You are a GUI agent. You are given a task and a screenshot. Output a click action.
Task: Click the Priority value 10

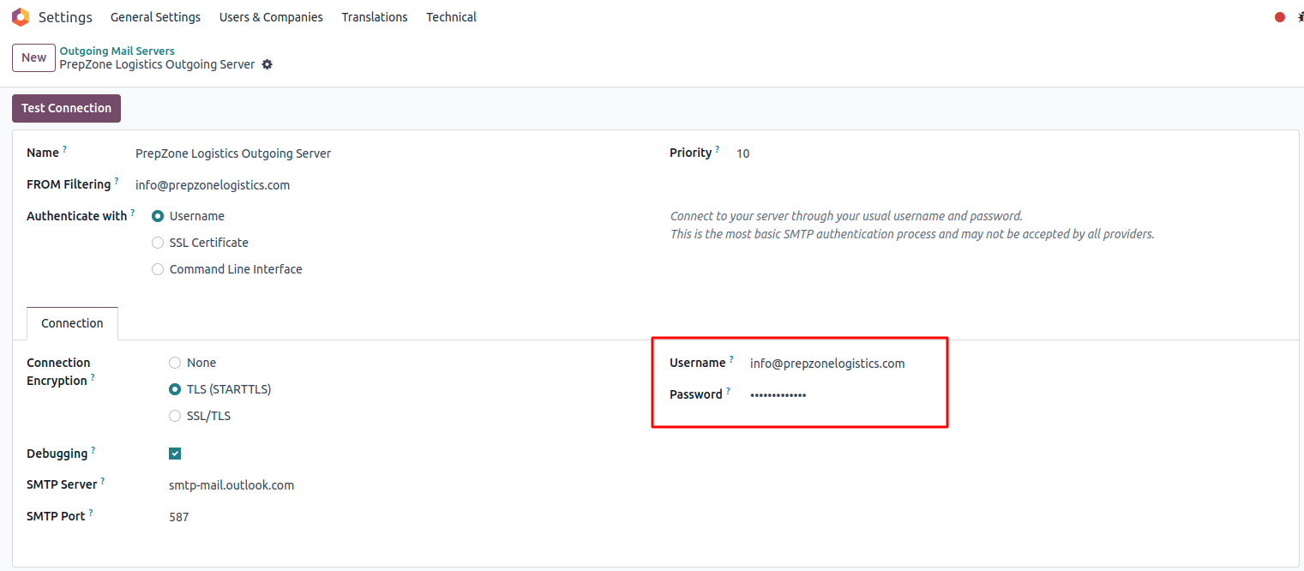(742, 153)
